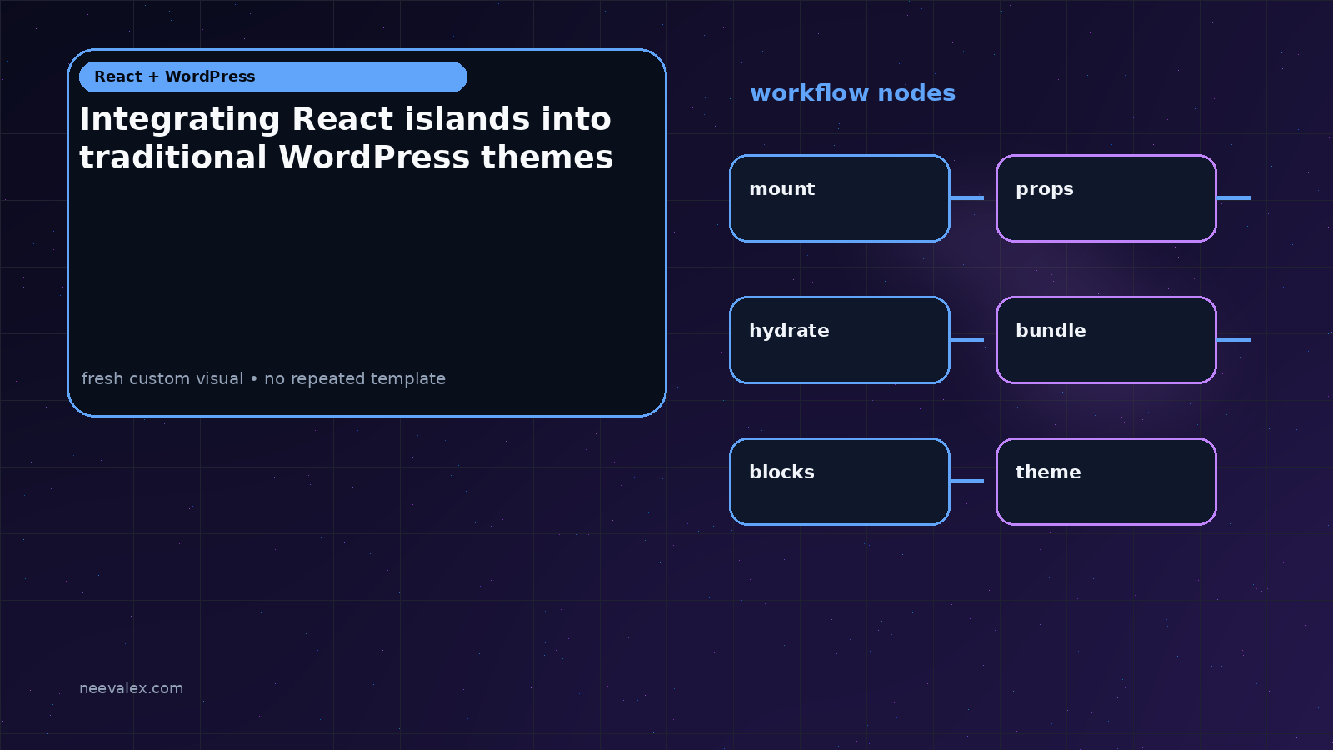Choose the blocks node card
This screenshot has width=1333, height=750.
pyautogui.click(x=840, y=482)
